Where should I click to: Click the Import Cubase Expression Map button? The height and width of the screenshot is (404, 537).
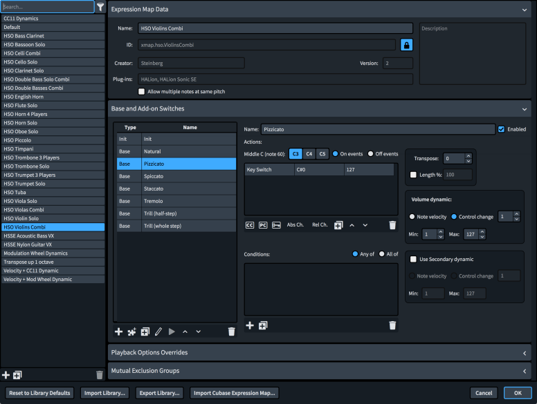[x=234, y=393]
